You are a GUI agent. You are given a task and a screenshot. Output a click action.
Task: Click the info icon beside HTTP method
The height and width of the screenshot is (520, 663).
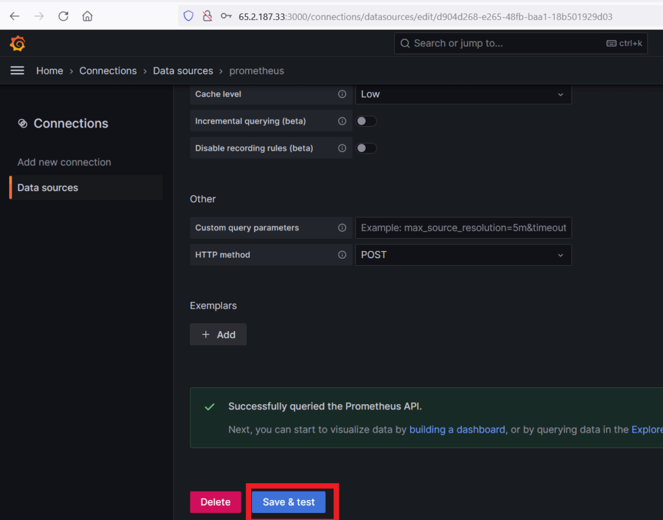(x=343, y=255)
